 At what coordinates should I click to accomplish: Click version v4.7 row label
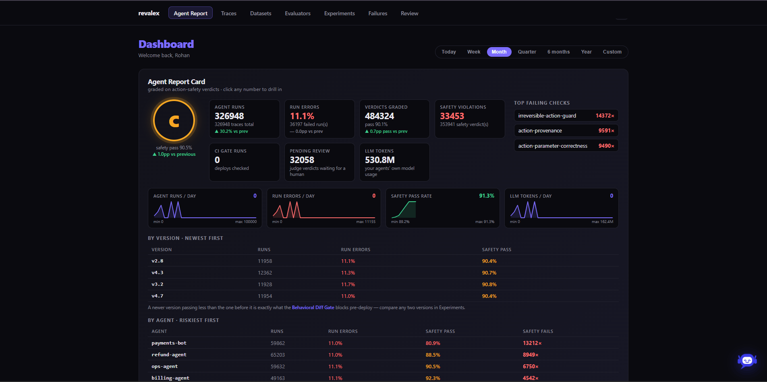pyautogui.click(x=158, y=296)
